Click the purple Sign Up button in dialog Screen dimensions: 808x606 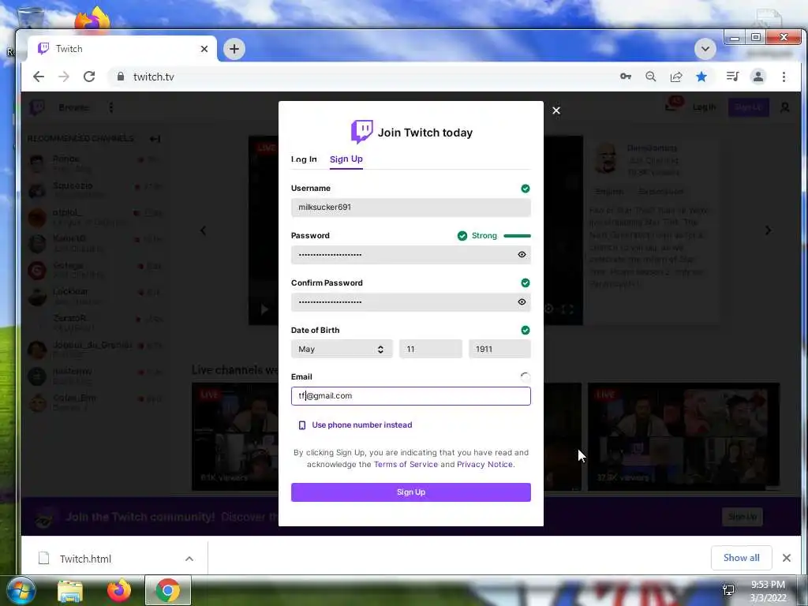pos(410,492)
